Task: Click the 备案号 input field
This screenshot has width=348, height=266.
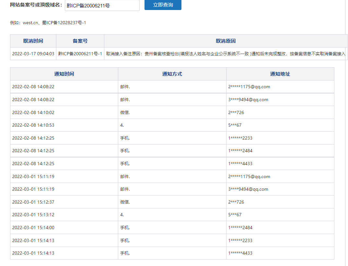Action: 102,5
